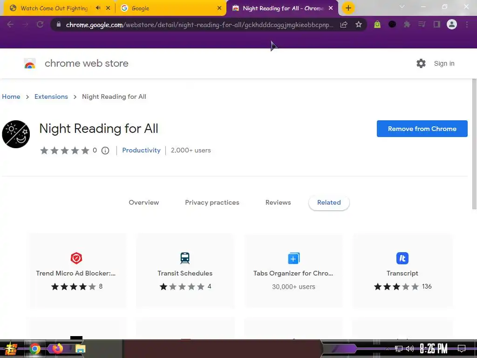477x358 pixels.
Task: Close the Google tab
Action: [219, 8]
